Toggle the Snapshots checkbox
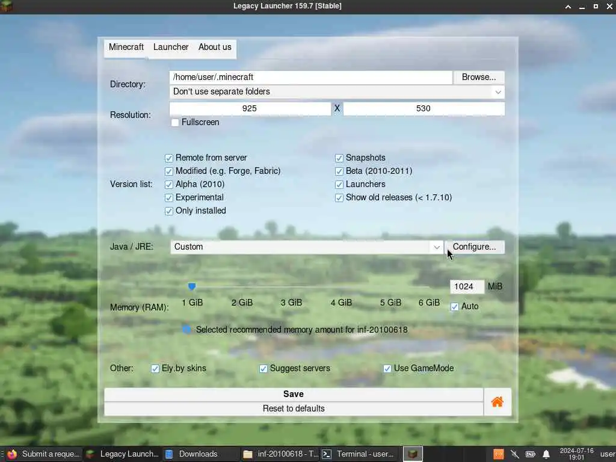Viewport: 616px width, 462px height. click(339, 158)
